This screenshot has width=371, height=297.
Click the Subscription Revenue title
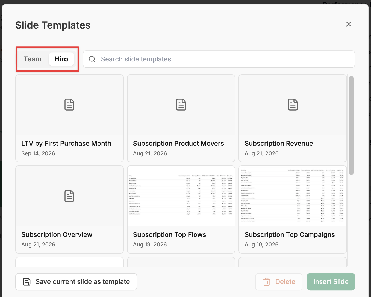pyautogui.click(x=279, y=144)
